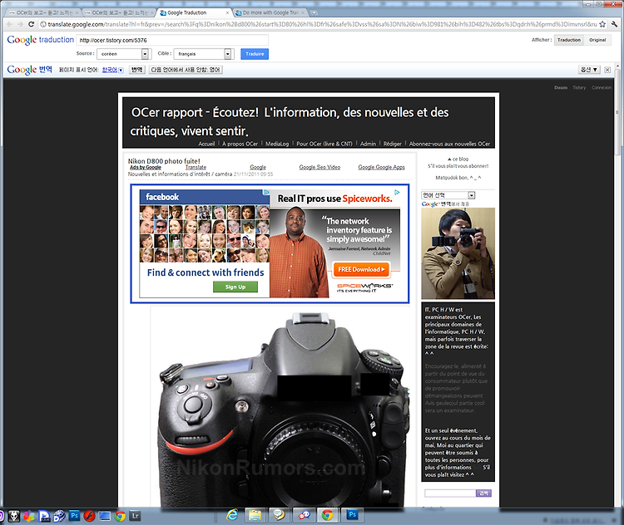Close the Google Traduction tab
Viewport: 624px width, 525px height.
(228, 12)
